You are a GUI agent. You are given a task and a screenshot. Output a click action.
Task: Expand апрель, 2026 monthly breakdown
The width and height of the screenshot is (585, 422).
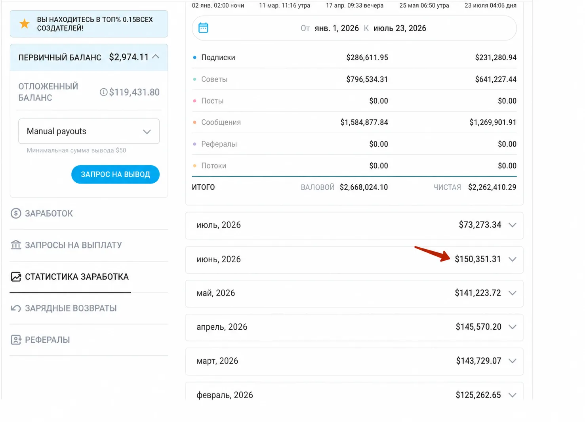pos(354,327)
